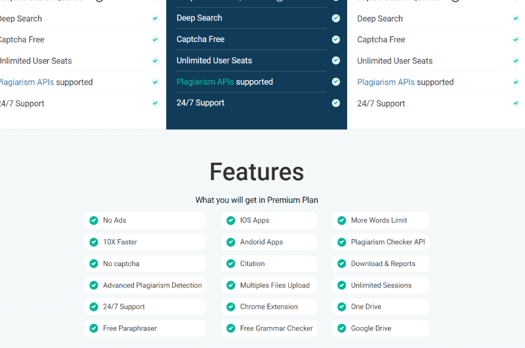Image resolution: width=525 pixels, height=348 pixels.
Task: Click the Features heading
Action: 257,172
